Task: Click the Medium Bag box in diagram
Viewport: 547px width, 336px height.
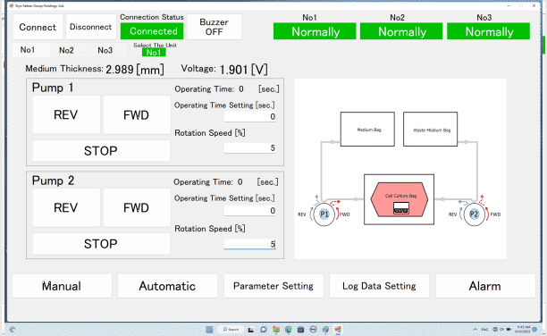Action: (367, 129)
